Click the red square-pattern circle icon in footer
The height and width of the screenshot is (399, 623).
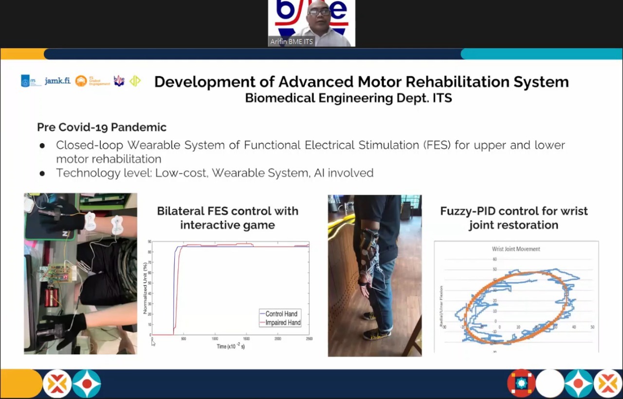click(521, 383)
